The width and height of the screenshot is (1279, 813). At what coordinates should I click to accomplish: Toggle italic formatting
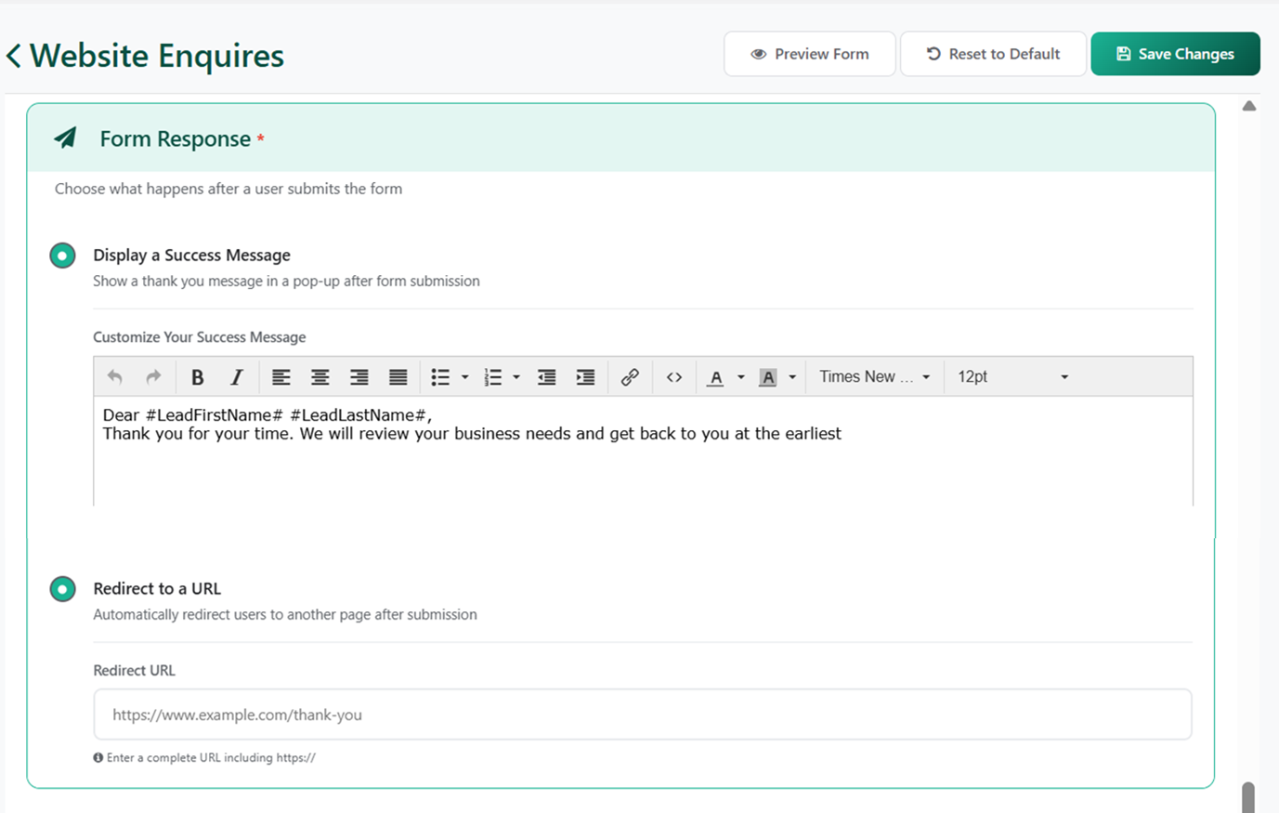pos(237,376)
